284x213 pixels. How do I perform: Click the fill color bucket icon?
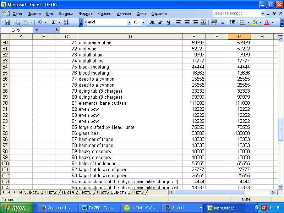[255, 22]
